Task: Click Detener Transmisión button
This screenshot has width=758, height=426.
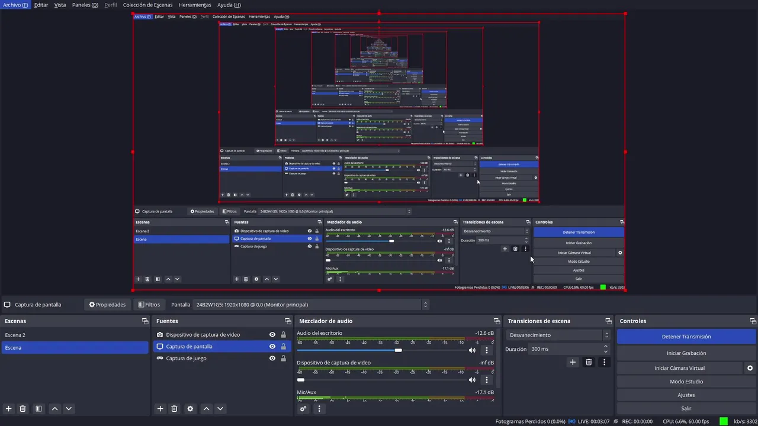Action: (x=686, y=337)
